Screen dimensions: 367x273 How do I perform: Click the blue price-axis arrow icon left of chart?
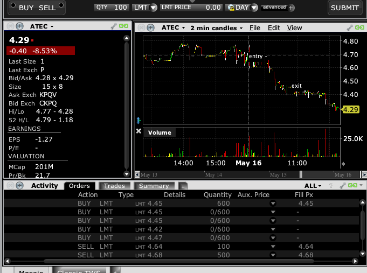[x=139, y=120]
